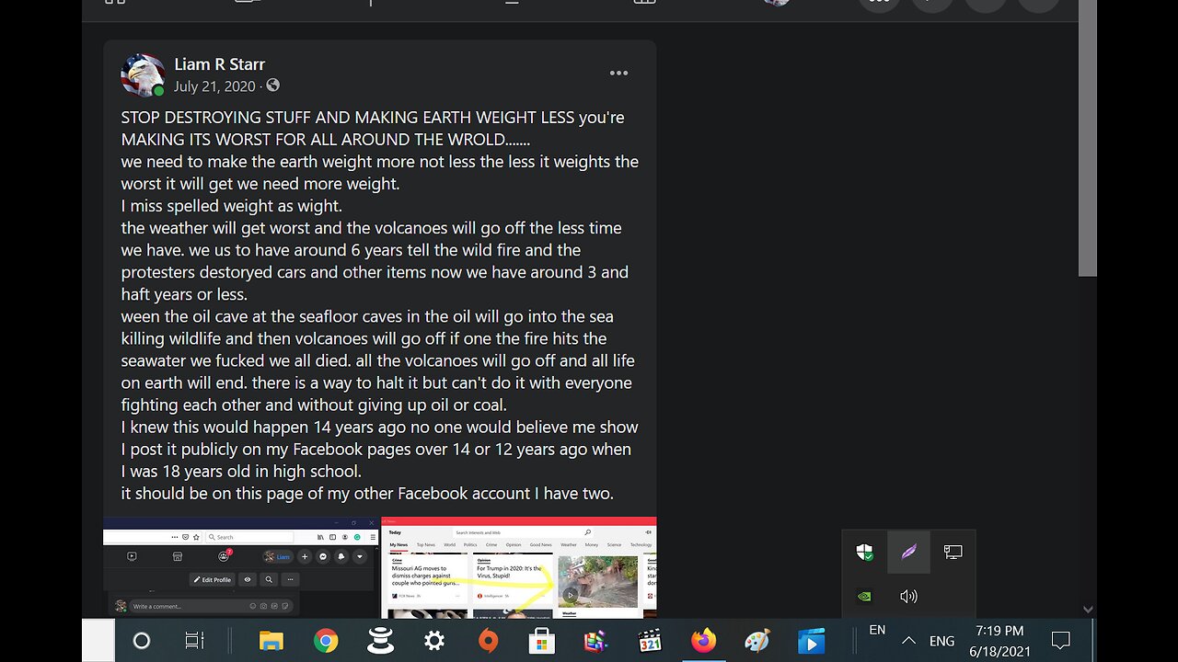
Task: Open the Cortana circle on the taskbar
Action: 142,641
